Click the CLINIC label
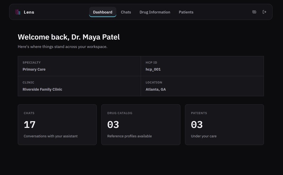Image resolution: width=283 pixels, height=175 pixels. tap(28, 82)
